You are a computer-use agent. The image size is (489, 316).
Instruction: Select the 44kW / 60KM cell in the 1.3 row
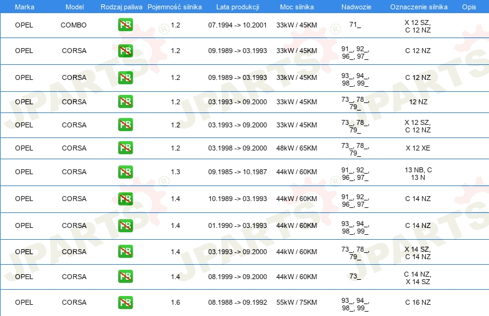tap(296, 172)
